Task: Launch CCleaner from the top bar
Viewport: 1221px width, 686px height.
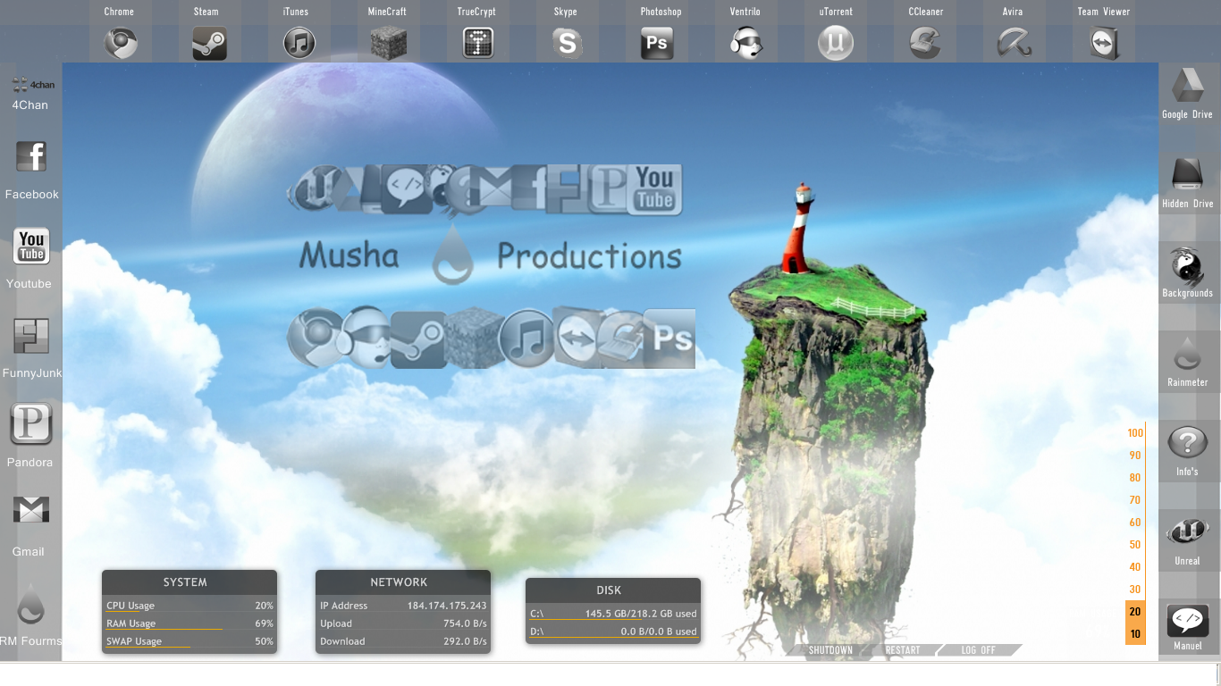Action: pos(924,42)
